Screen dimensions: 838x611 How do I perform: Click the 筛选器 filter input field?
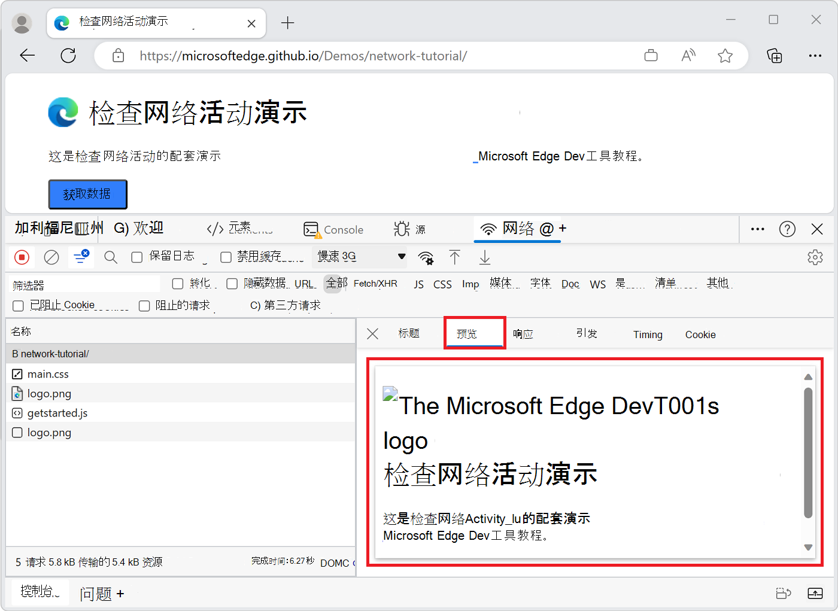coord(86,285)
